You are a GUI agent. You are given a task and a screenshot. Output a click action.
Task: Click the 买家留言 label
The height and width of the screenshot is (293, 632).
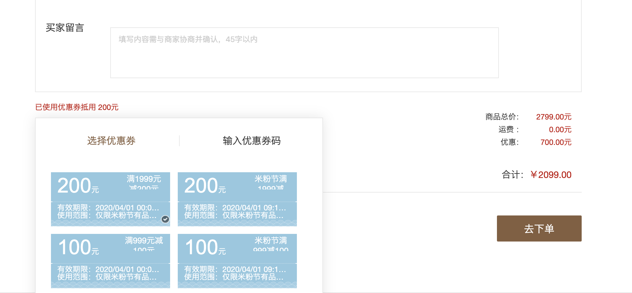click(x=65, y=28)
